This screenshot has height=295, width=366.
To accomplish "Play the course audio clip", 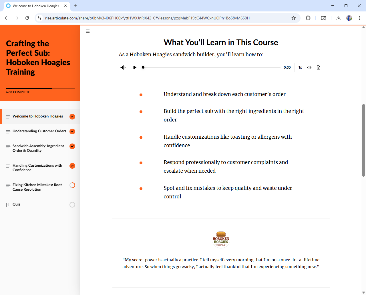I will click(x=135, y=67).
